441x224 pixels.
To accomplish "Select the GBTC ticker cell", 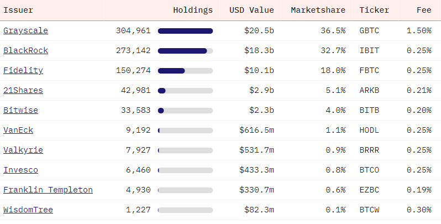I will [369, 30].
